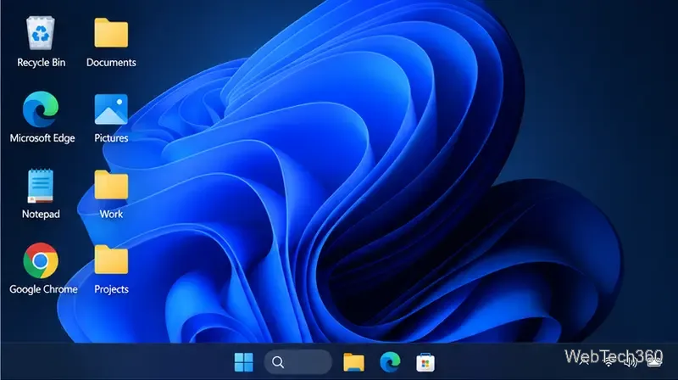Select the Recycle Bin desktop icon
678x380 pixels.
[41, 42]
